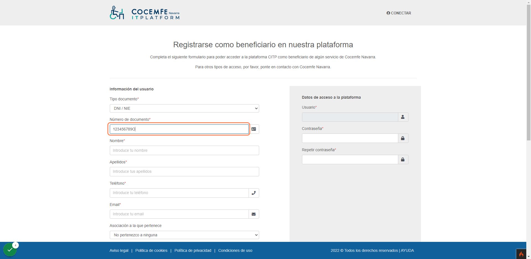This screenshot has width=531, height=259.
Task: Click the scrollbar up arrow
Action: tap(529, 2)
